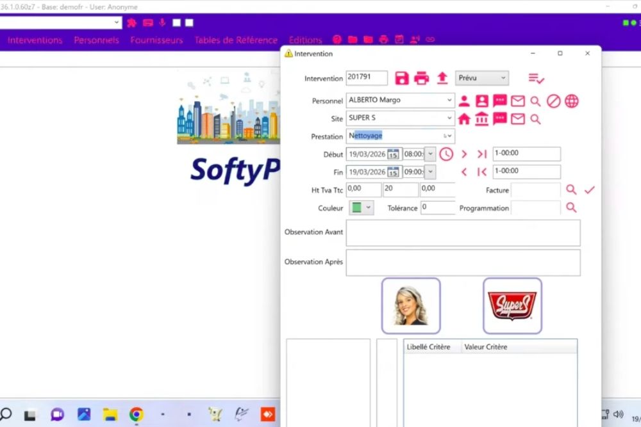Email the personnel via the envelope icon
This screenshot has height=427, width=641.
[518, 101]
